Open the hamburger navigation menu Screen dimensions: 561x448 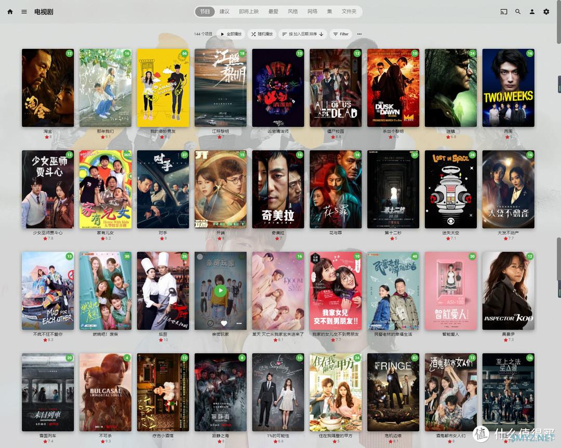24,12
